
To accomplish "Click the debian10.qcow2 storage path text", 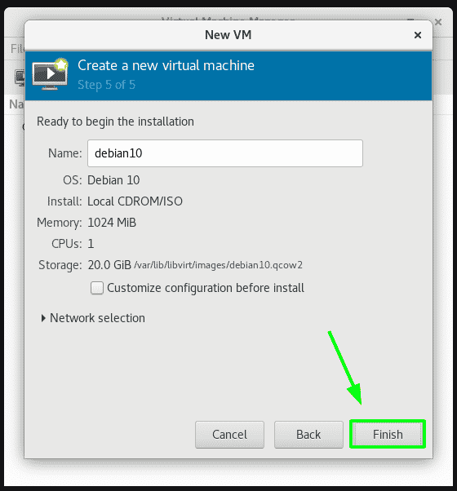I will pyautogui.click(x=219, y=265).
